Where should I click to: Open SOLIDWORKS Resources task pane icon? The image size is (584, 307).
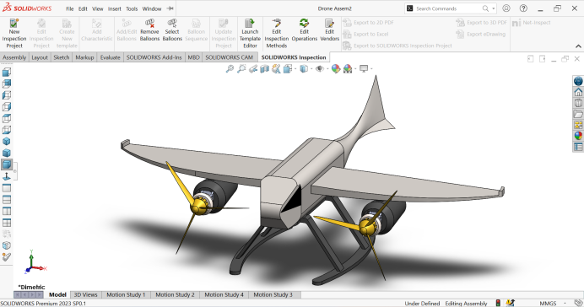[578, 92]
